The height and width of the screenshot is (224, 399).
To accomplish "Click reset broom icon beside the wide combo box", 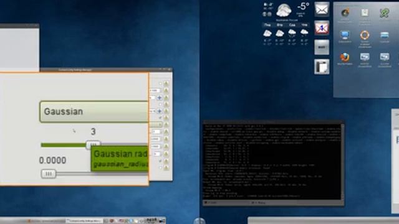I will pyautogui.click(x=166, y=124).
